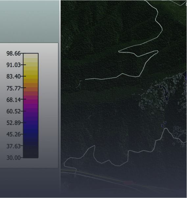Click the dark blue patch in contour cluster

coord(166,96)
